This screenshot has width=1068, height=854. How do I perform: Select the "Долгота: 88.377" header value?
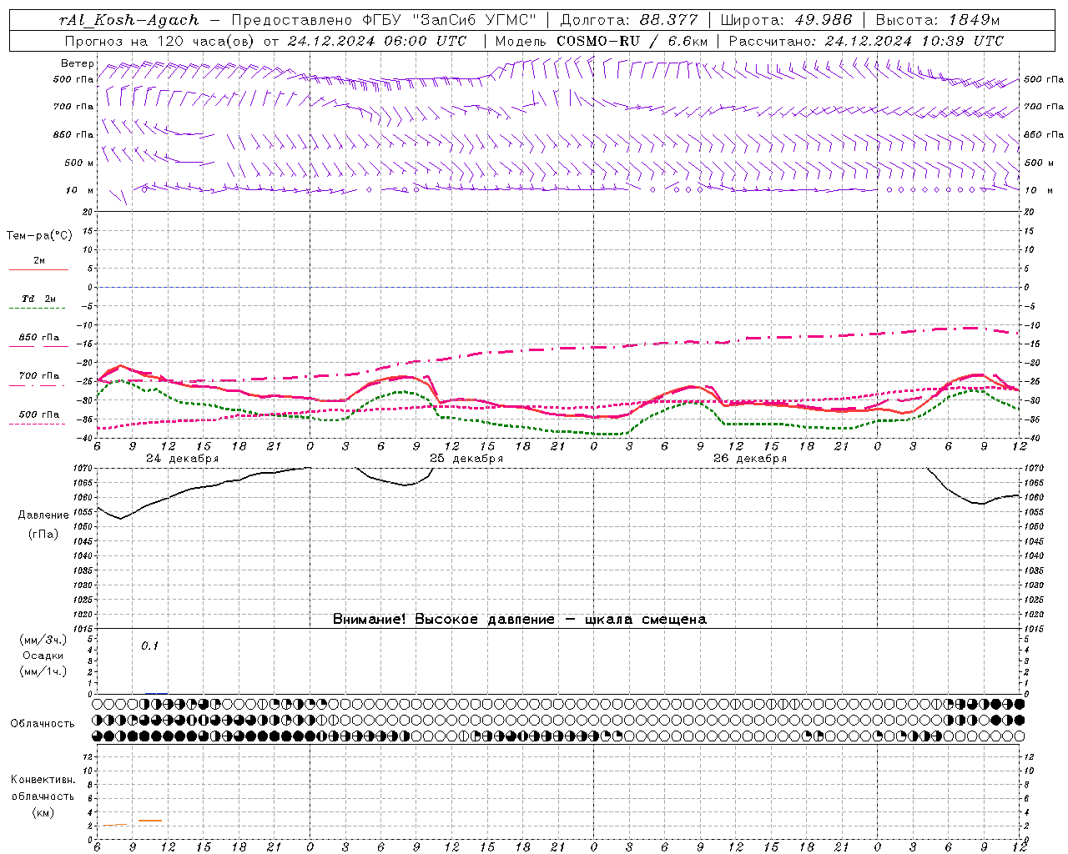627,20
